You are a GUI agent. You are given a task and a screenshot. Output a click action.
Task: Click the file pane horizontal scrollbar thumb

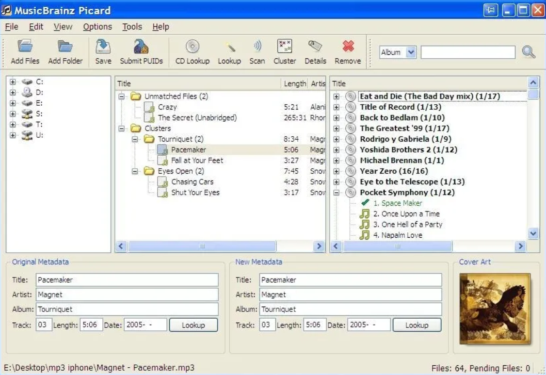tap(202, 246)
